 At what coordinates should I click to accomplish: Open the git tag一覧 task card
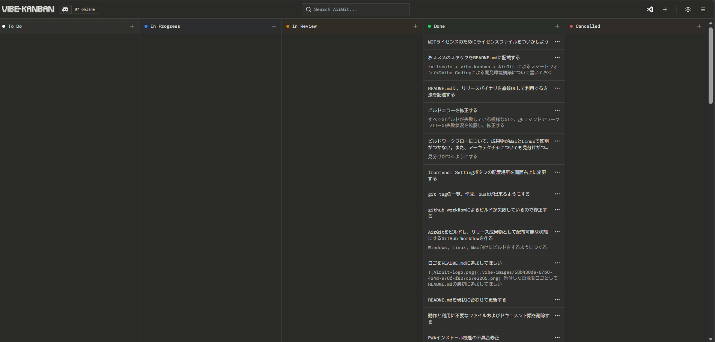tap(479, 194)
